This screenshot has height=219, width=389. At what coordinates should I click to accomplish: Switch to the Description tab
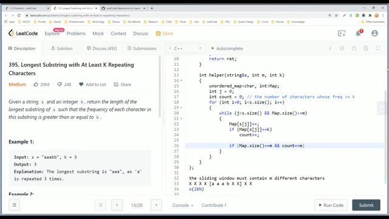(22, 49)
